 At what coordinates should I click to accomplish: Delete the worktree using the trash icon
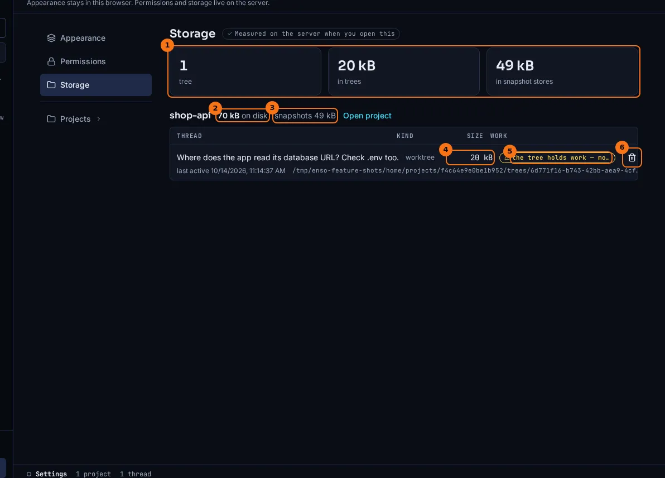click(632, 157)
